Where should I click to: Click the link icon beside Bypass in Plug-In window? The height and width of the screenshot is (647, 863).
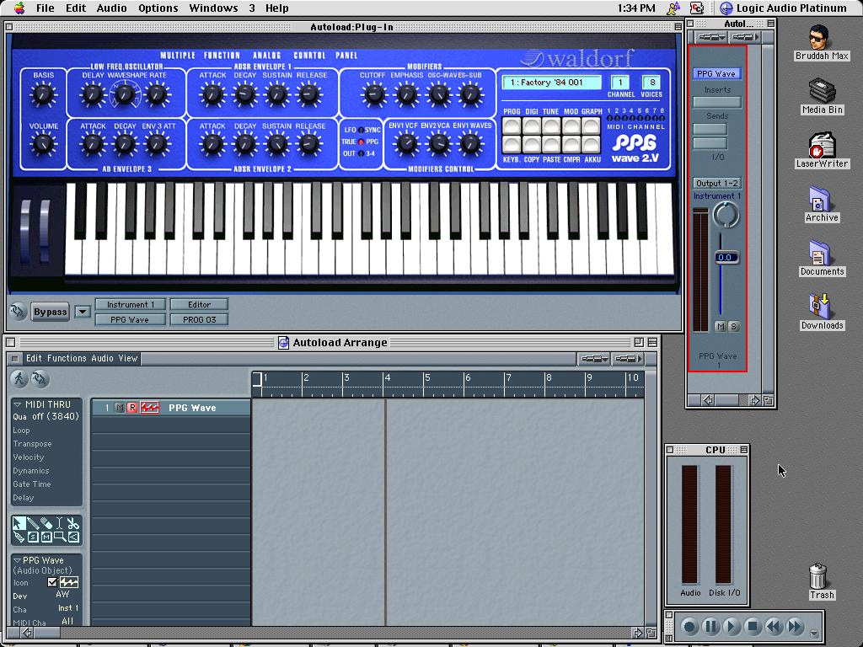(x=17, y=312)
